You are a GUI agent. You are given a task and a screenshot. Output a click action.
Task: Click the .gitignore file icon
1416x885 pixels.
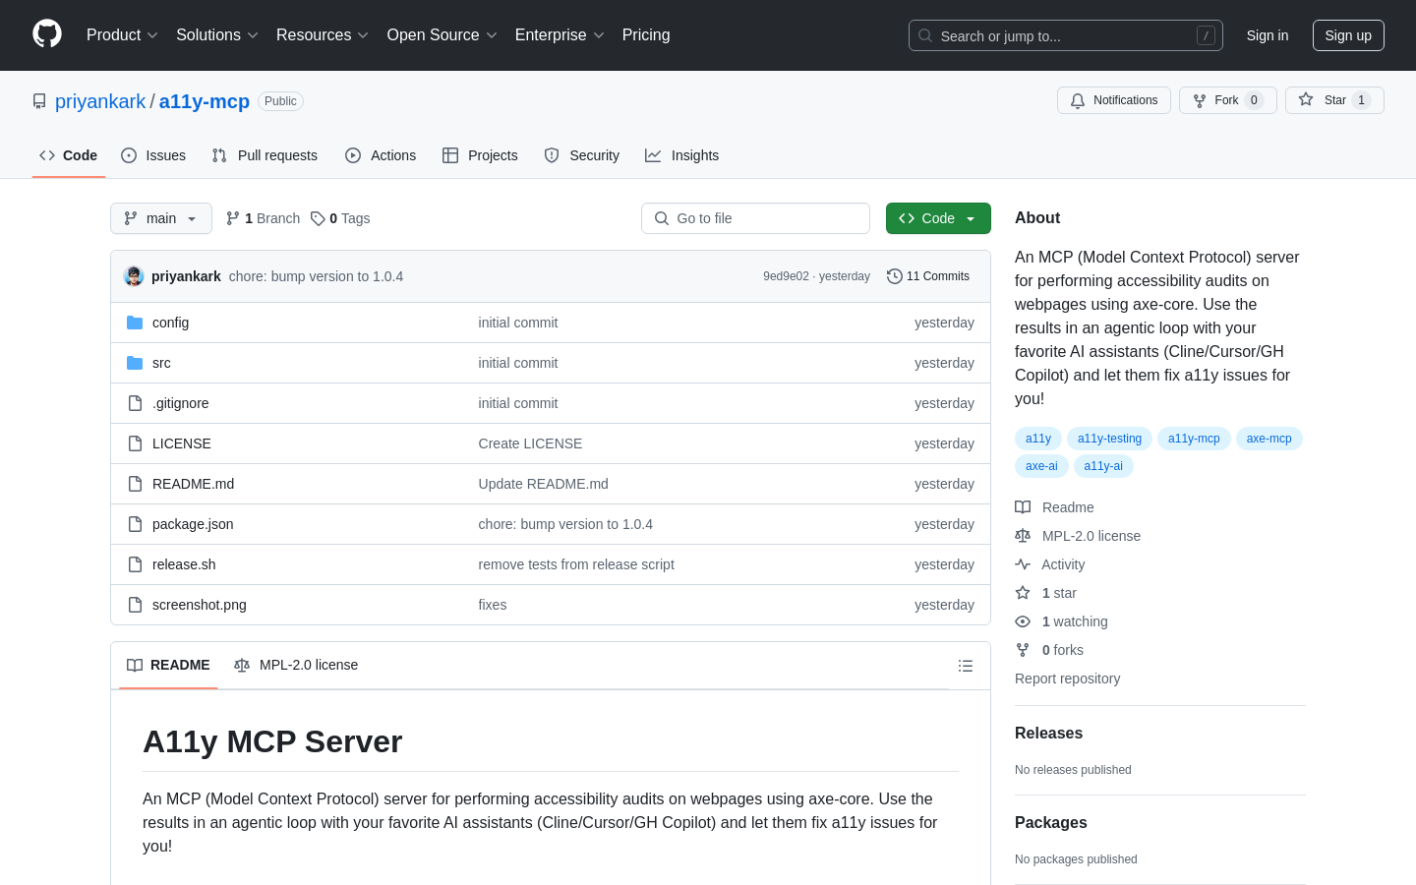(135, 403)
